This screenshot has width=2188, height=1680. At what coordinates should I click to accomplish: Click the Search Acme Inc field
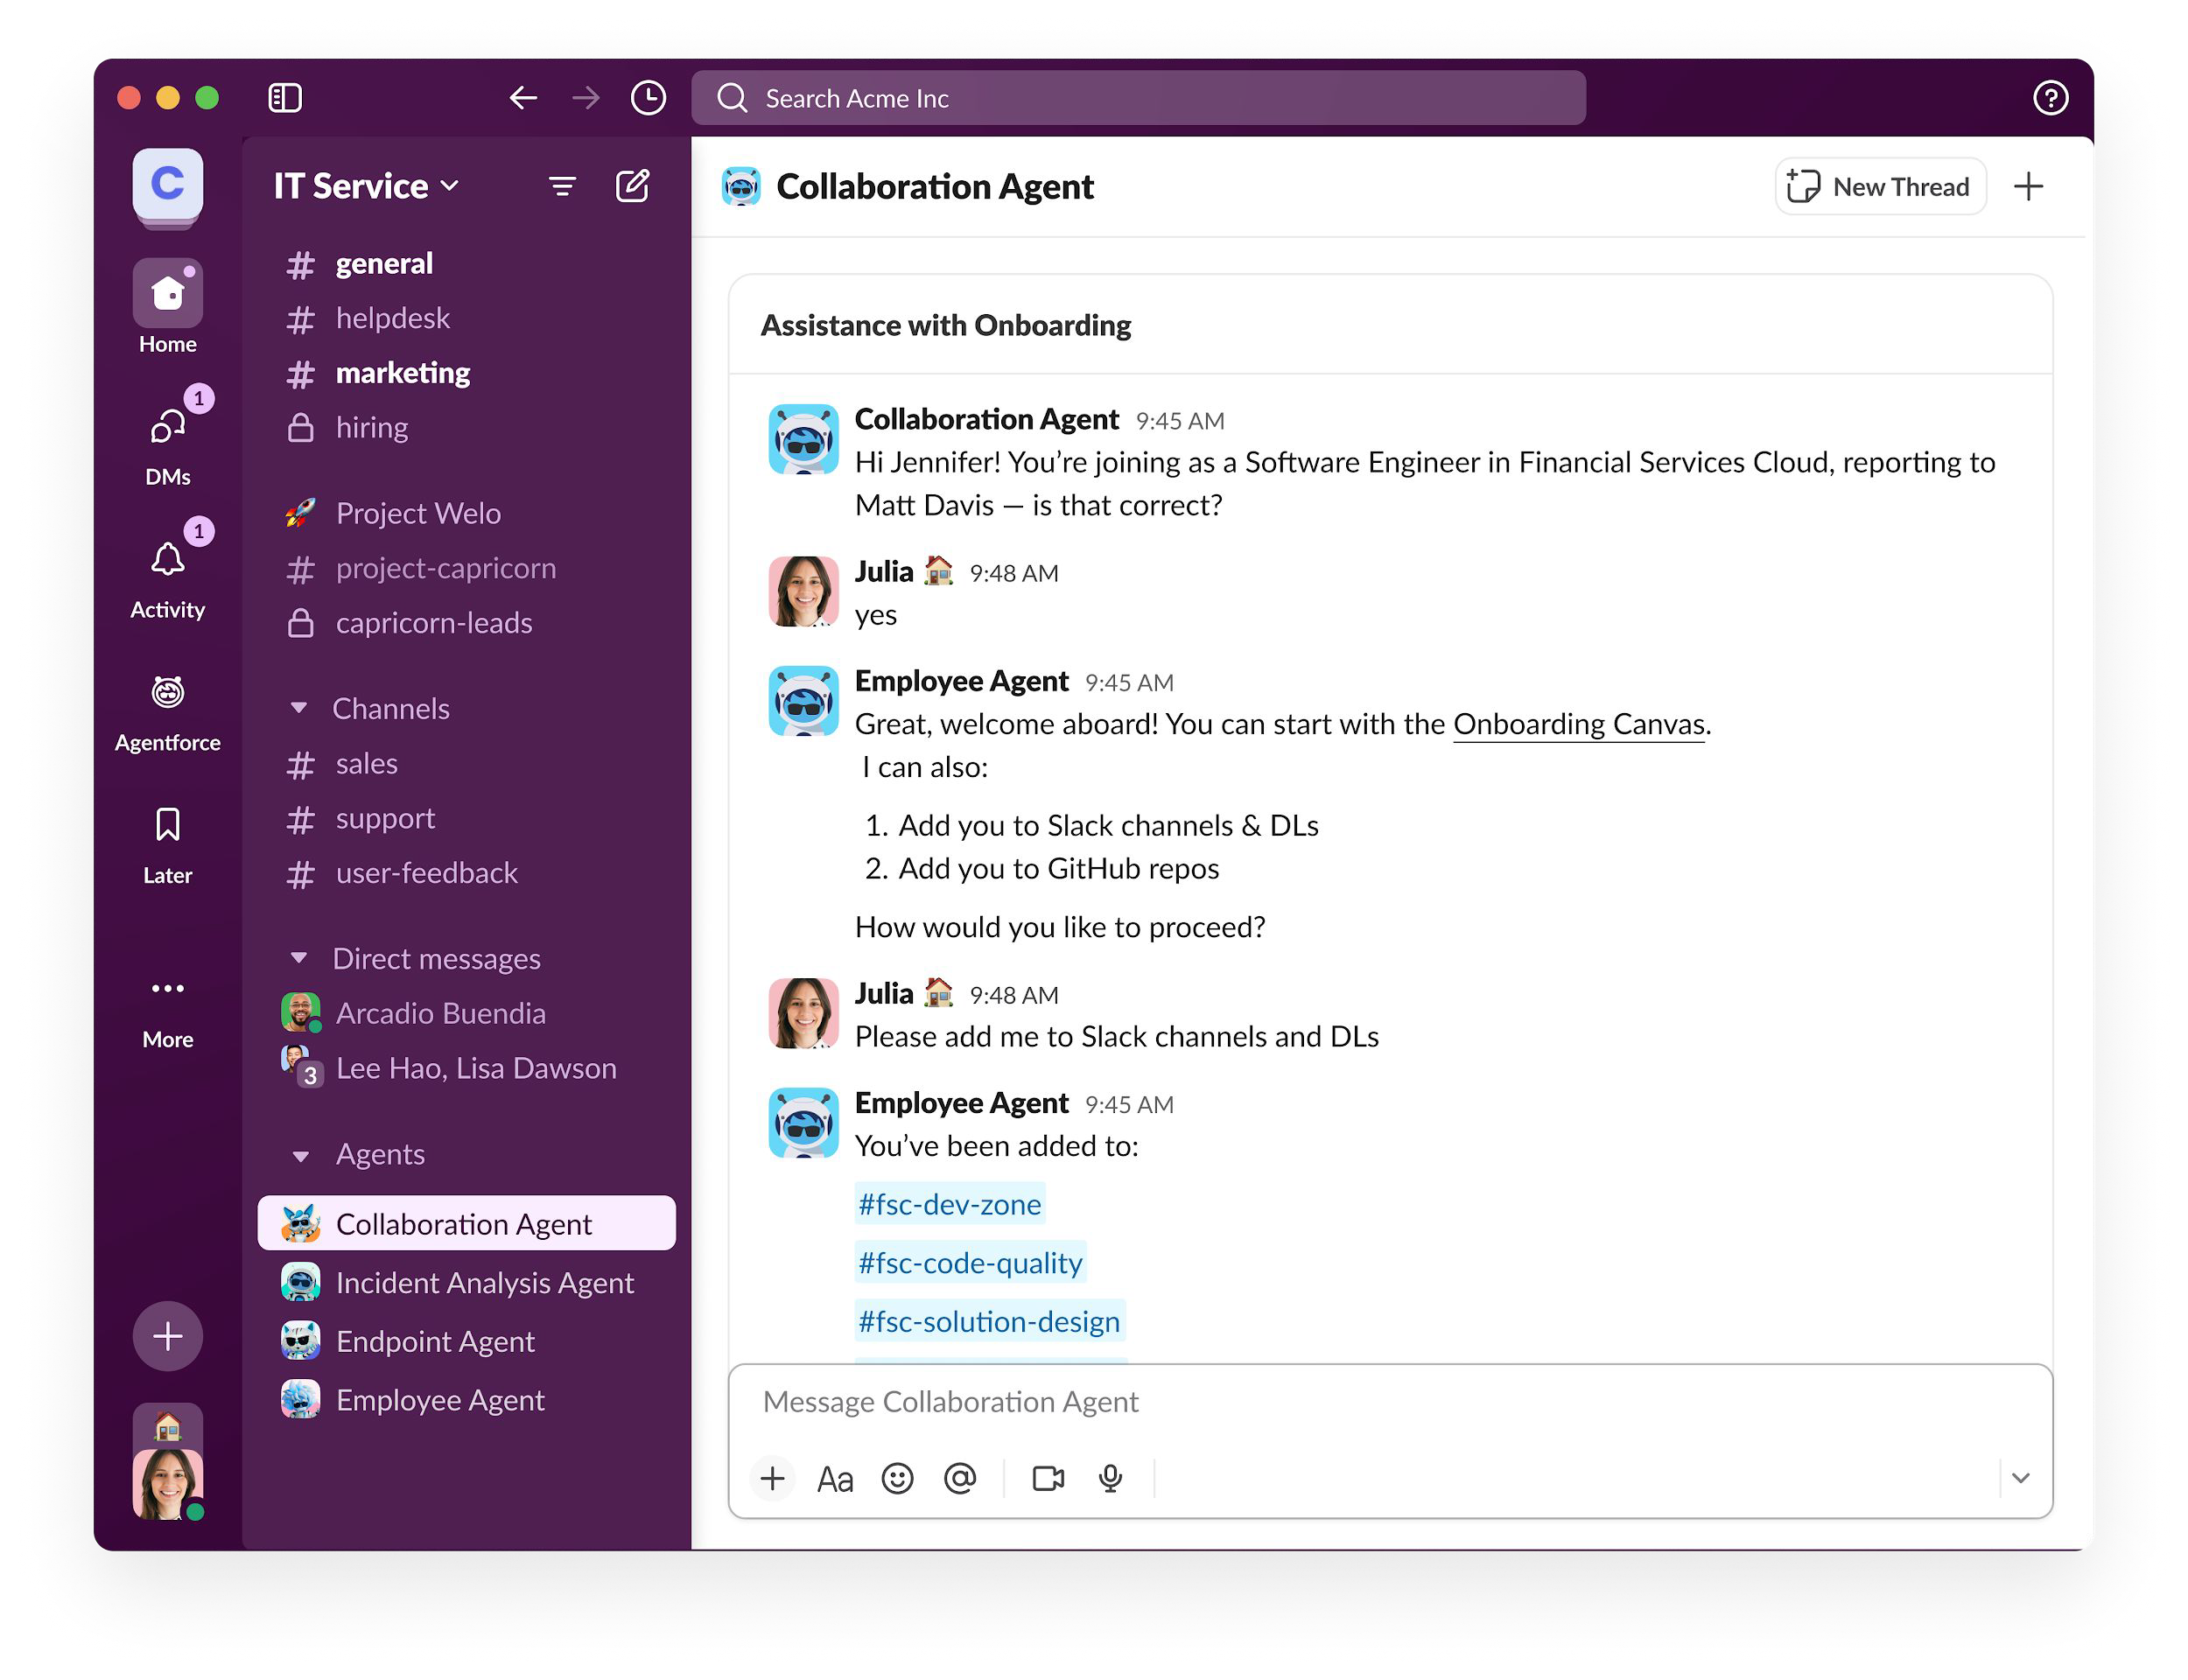point(1138,98)
